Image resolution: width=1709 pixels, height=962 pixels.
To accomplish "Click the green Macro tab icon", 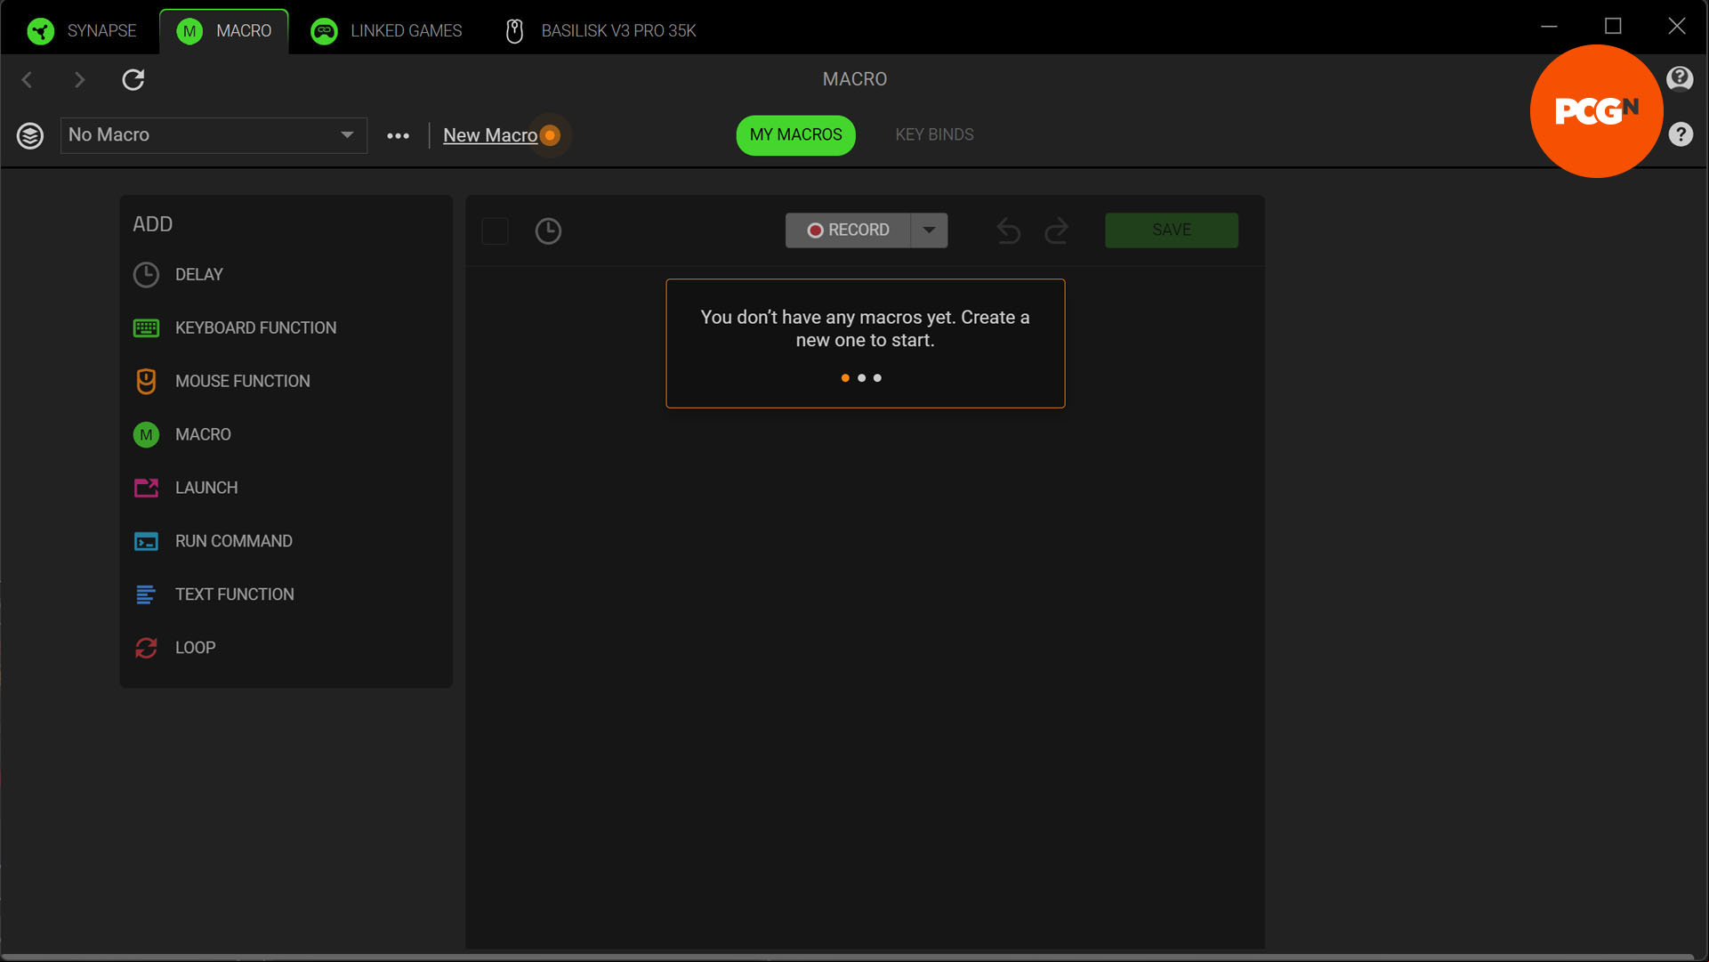I will tap(189, 31).
